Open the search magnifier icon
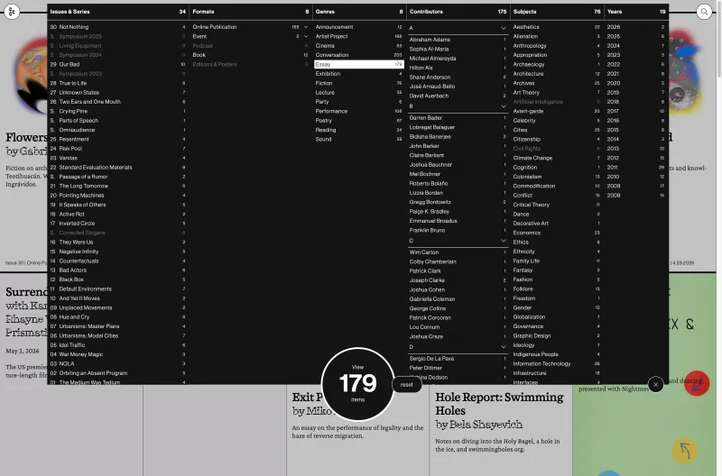Screen dimensions: 722x476 pos(704,12)
